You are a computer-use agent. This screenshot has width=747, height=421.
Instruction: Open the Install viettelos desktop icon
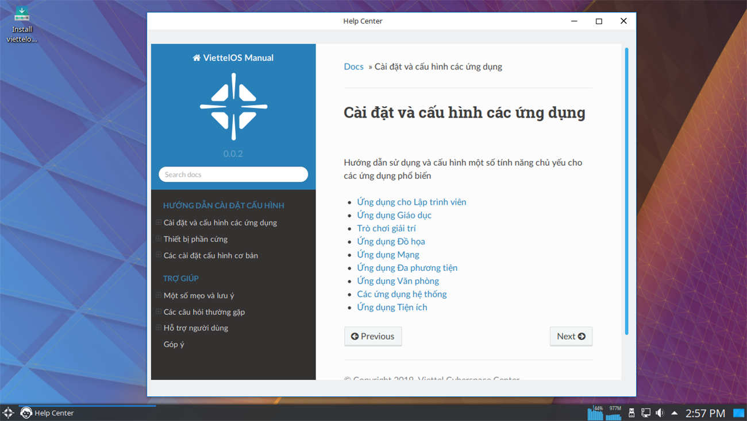pos(22,25)
